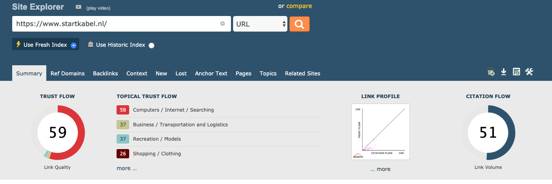Click more under Topical Trust Flow
This screenshot has height=184, width=552.
pos(127,168)
